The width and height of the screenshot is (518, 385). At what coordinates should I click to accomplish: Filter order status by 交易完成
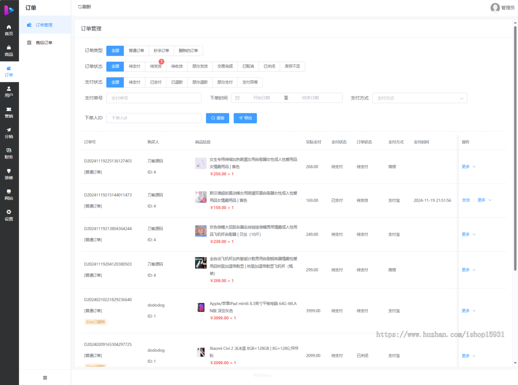[225, 66]
